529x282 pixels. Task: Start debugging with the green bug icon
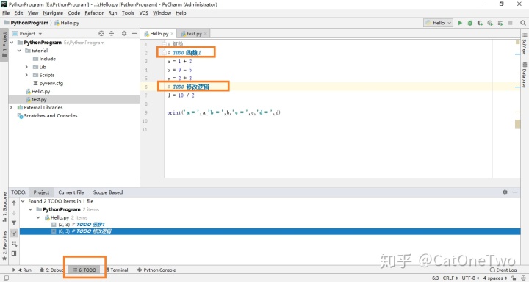click(x=470, y=23)
